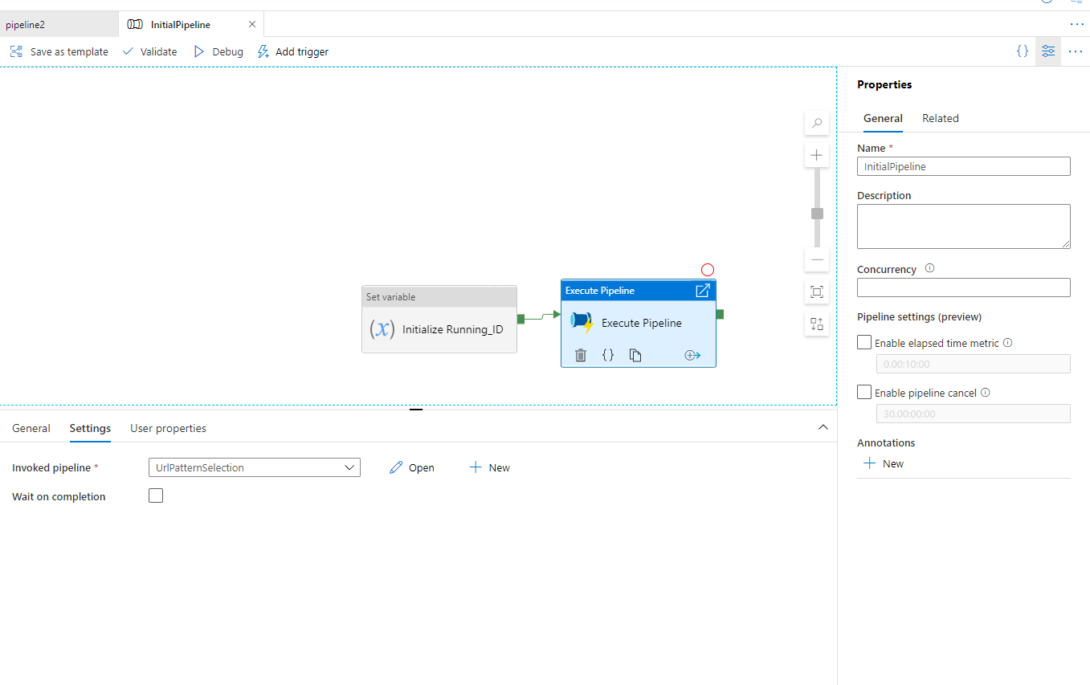
Task: Delete the Execute Pipeline activity using the trash icon
Action: (x=581, y=354)
